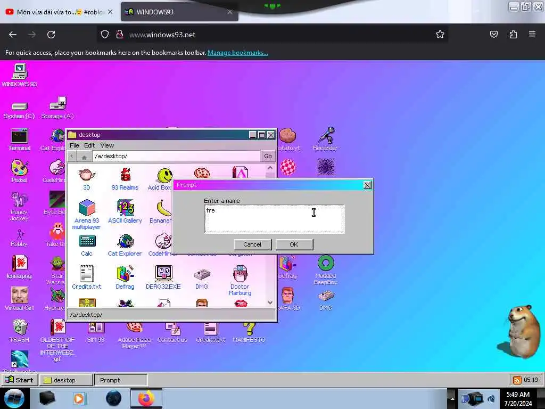Screen dimensions: 545x409
Task: Open Doctor Marburg in desktop window
Action: pos(240,280)
